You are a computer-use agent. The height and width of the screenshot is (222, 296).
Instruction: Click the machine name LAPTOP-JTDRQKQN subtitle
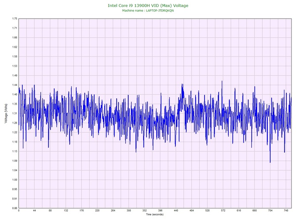148,11
